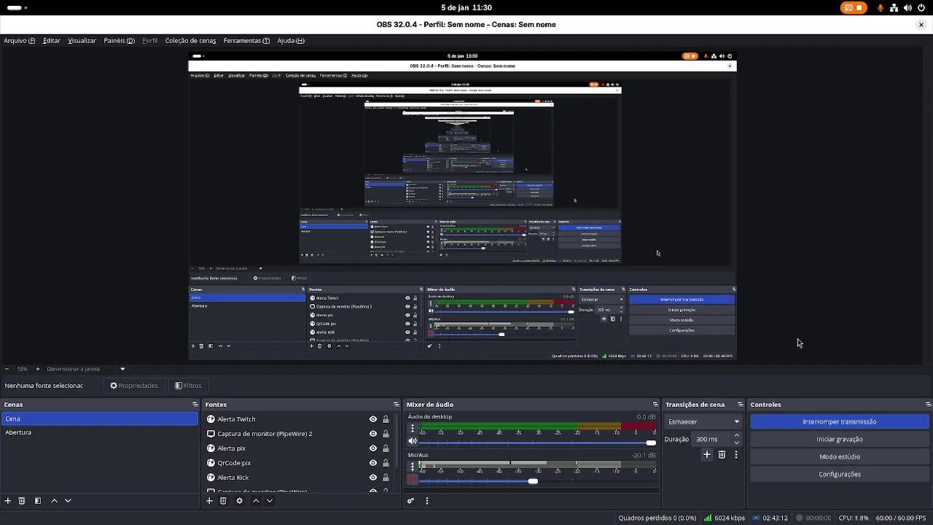Move scene down with the Cenas down arrow

pos(68,501)
